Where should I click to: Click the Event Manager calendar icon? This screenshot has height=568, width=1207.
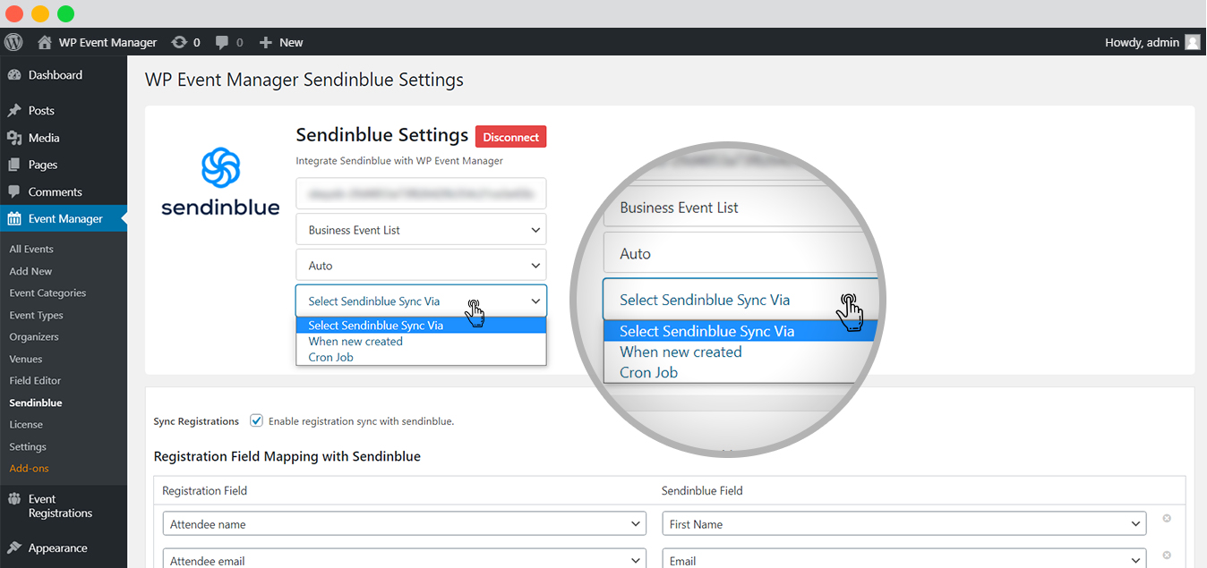pyautogui.click(x=14, y=218)
